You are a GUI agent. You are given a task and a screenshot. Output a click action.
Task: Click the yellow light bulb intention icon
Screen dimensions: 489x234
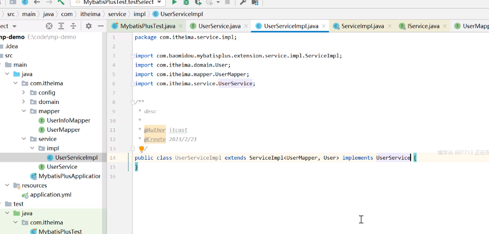(141, 149)
